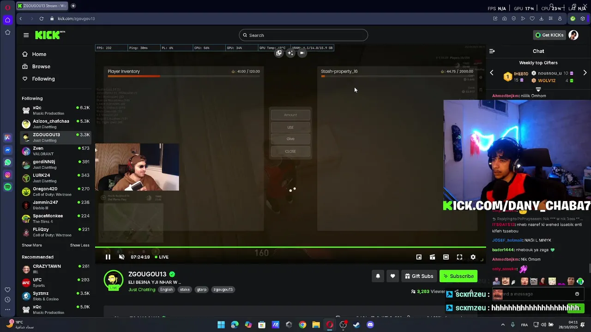
Task: Enter fullscreen video mode
Action: 459,257
